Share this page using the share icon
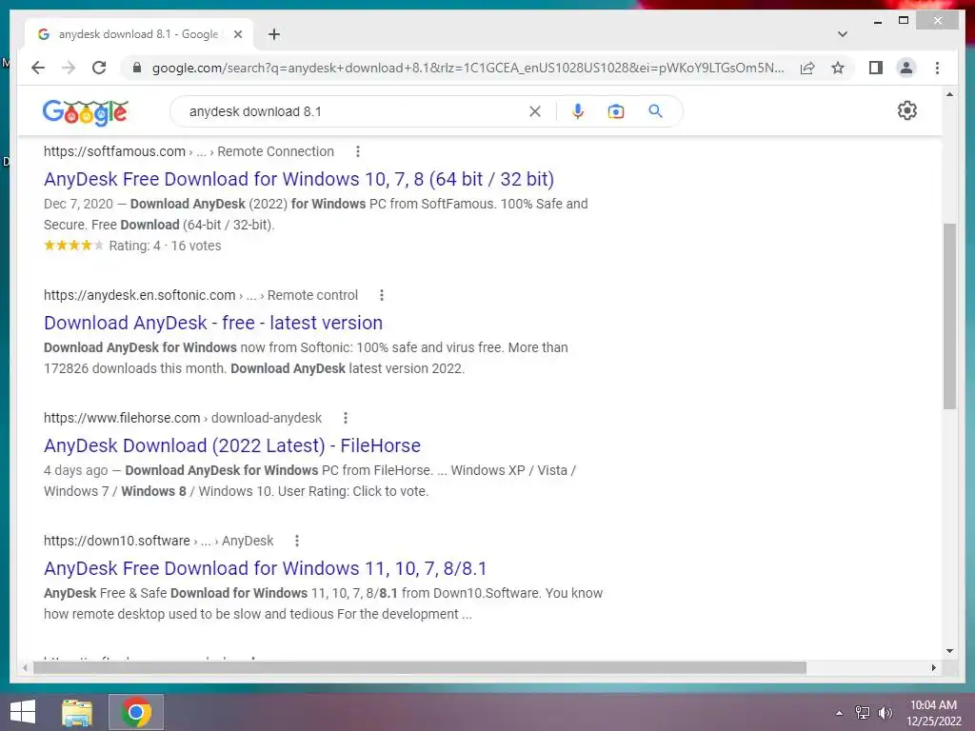Screen dimensions: 975x731 coord(807,68)
